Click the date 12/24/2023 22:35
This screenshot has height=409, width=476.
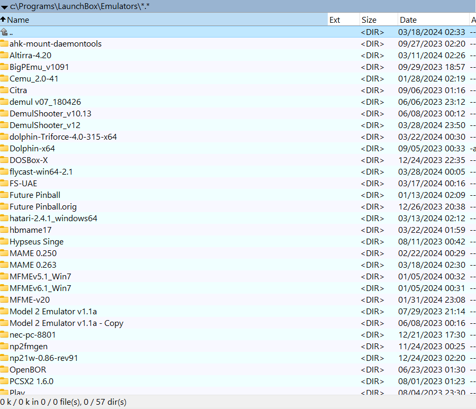pyautogui.click(x=432, y=160)
